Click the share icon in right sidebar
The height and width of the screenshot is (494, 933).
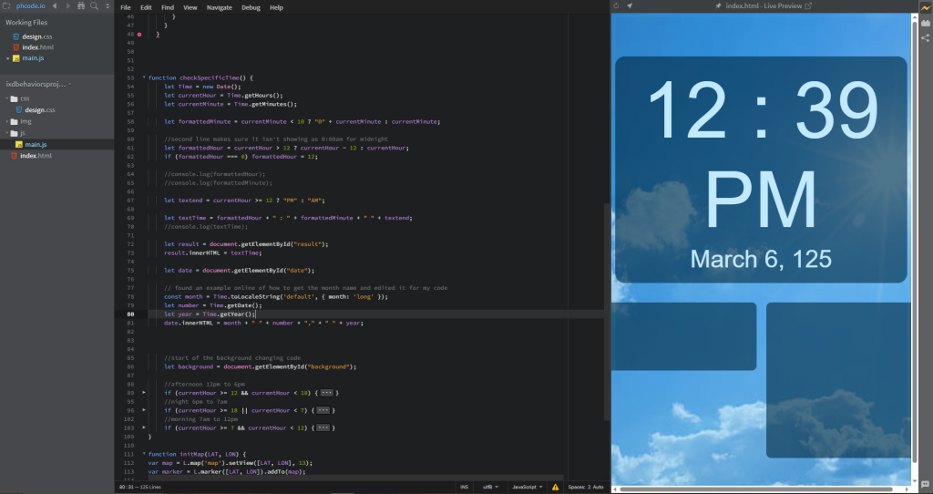925,38
